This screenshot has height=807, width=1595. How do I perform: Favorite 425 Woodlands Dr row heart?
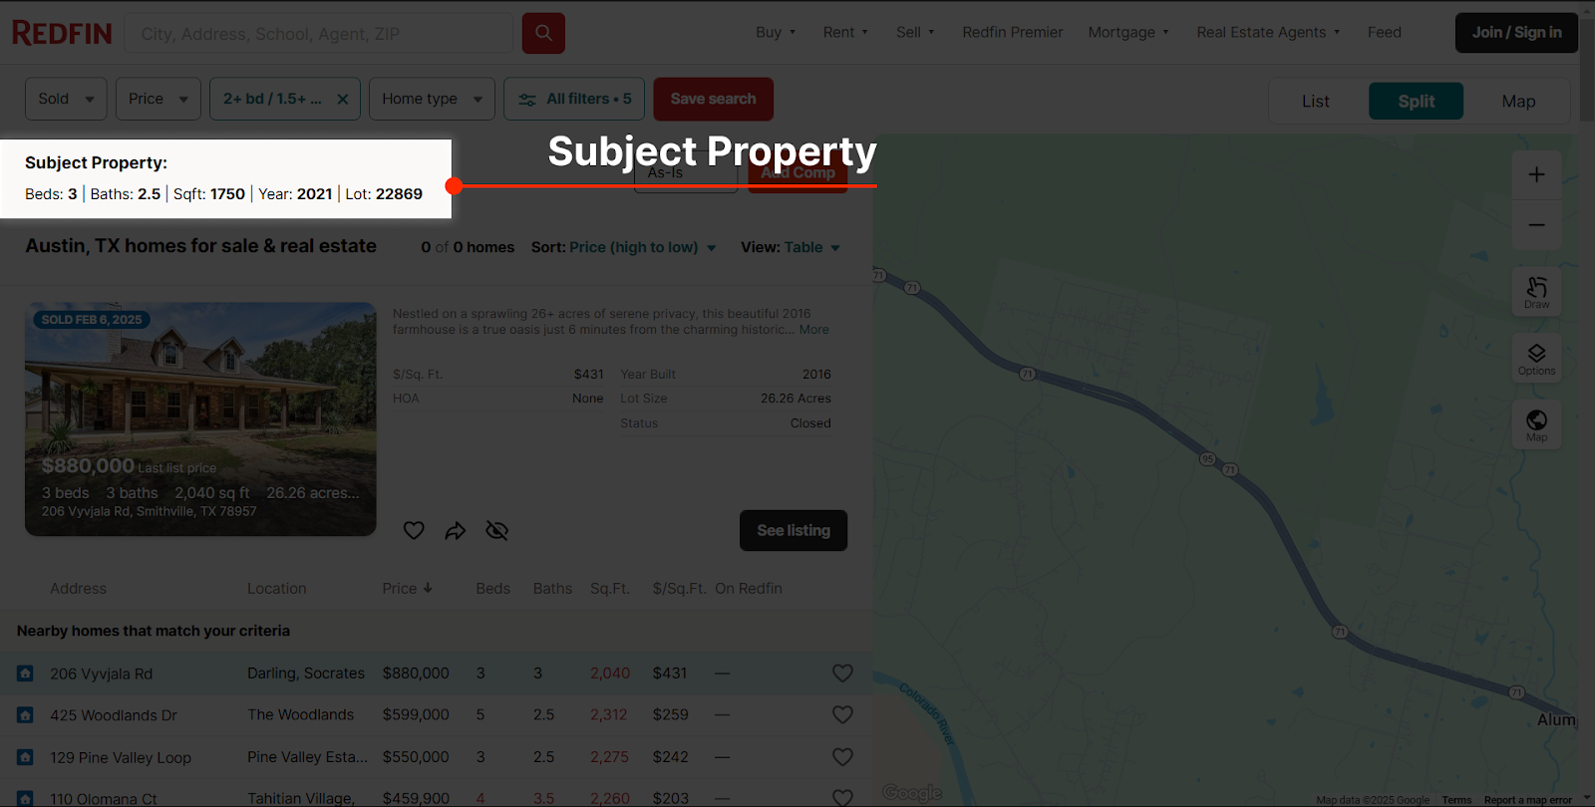[x=842, y=715]
